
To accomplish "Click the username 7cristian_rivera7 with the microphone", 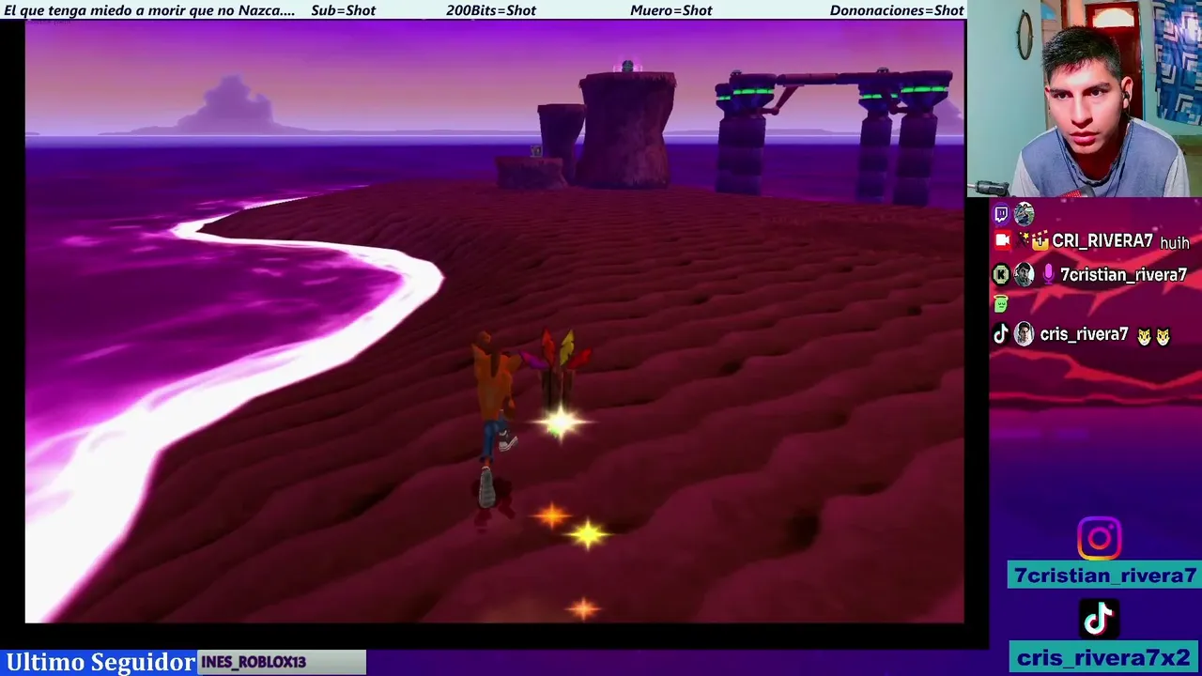I will (1123, 275).
